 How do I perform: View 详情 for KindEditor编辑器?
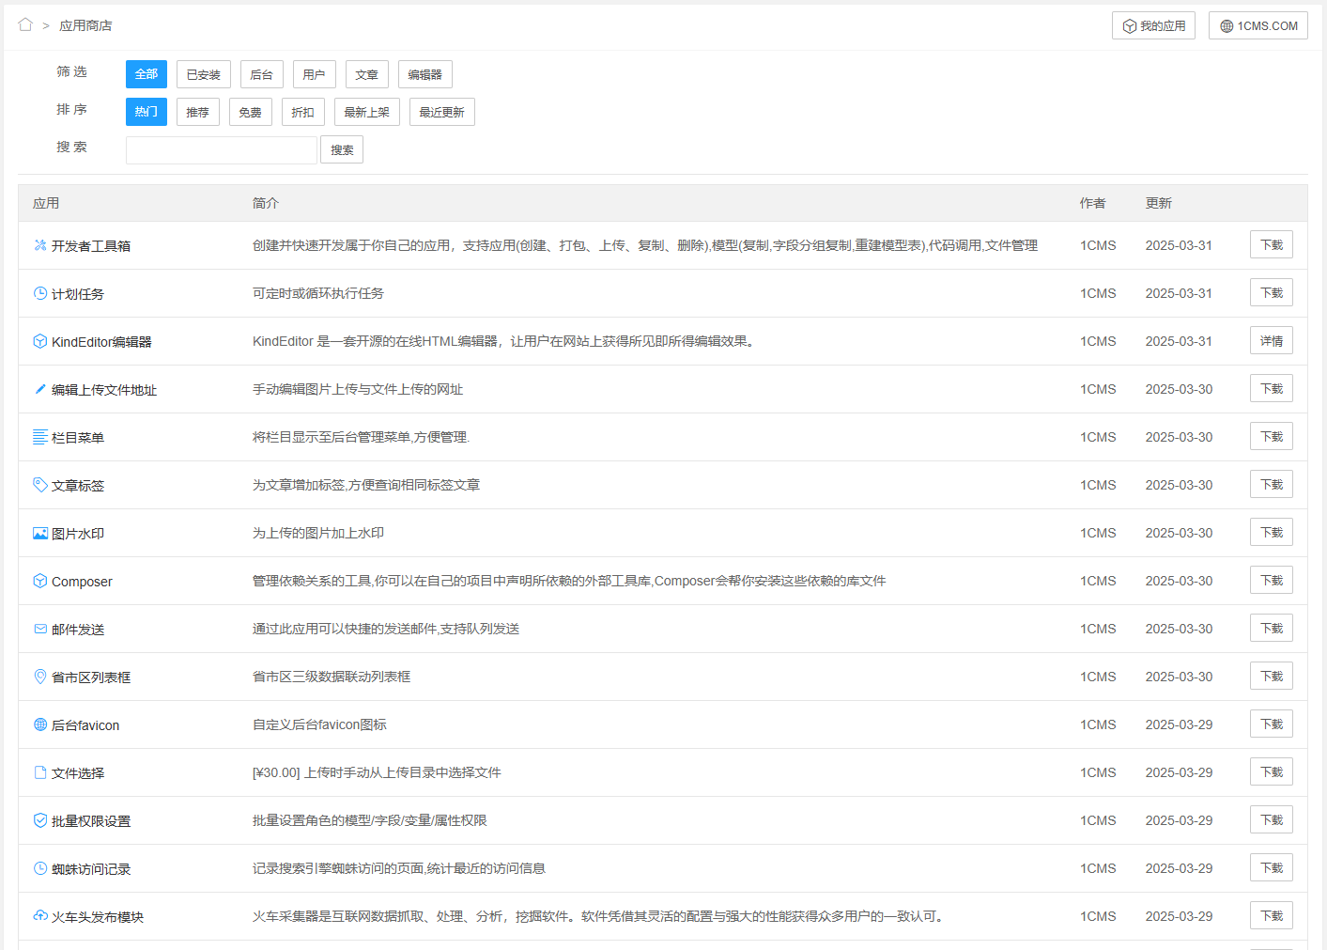tap(1272, 340)
